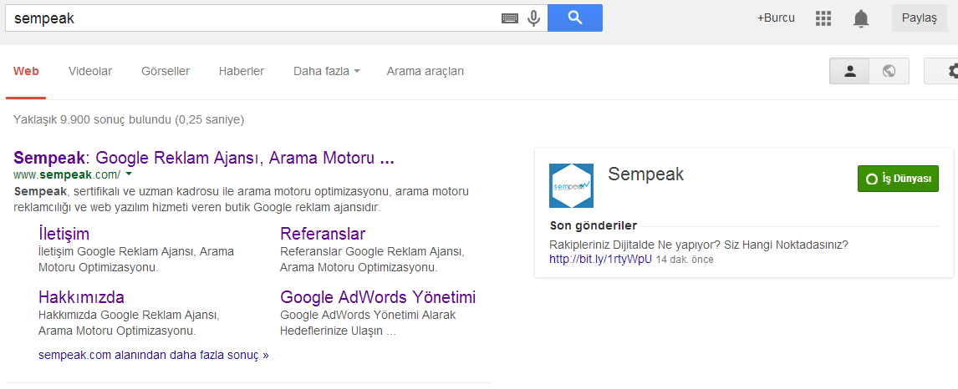Open the settings gear icon
The height and width of the screenshot is (389, 958).
950,72
